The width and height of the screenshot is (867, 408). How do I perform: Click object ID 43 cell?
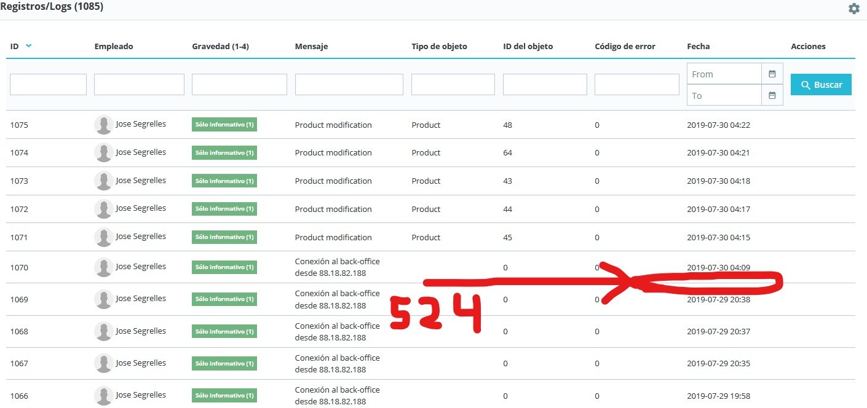pyautogui.click(x=507, y=181)
